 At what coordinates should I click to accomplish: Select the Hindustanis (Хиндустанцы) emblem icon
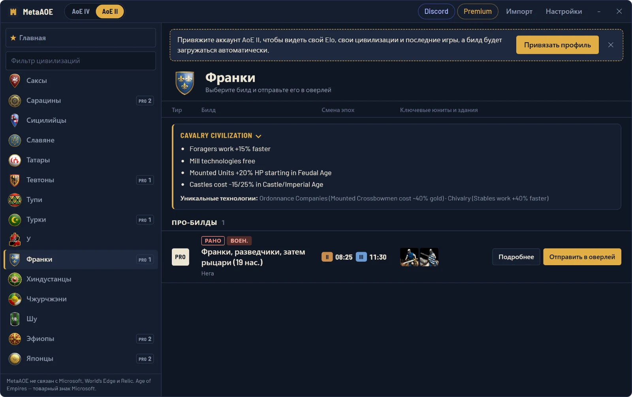point(15,279)
